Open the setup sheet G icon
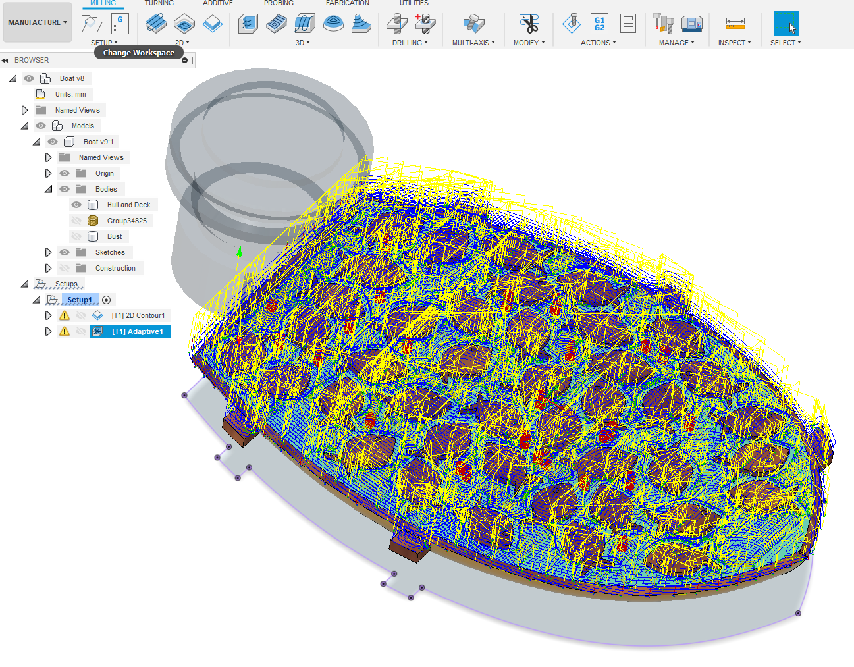Viewport: 854px width, 667px height. pos(120,24)
